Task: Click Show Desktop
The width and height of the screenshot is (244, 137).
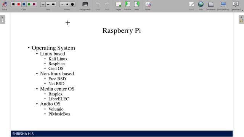Action: point(223,6)
